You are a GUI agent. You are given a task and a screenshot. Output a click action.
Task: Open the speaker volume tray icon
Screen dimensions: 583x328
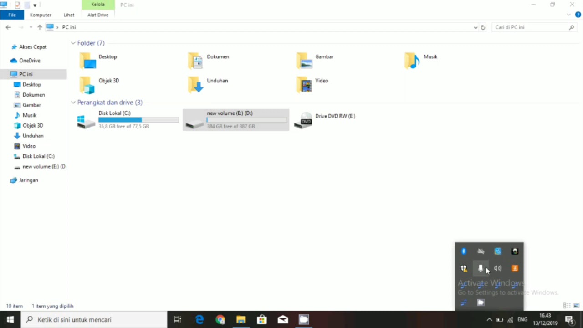[x=498, y=268]
